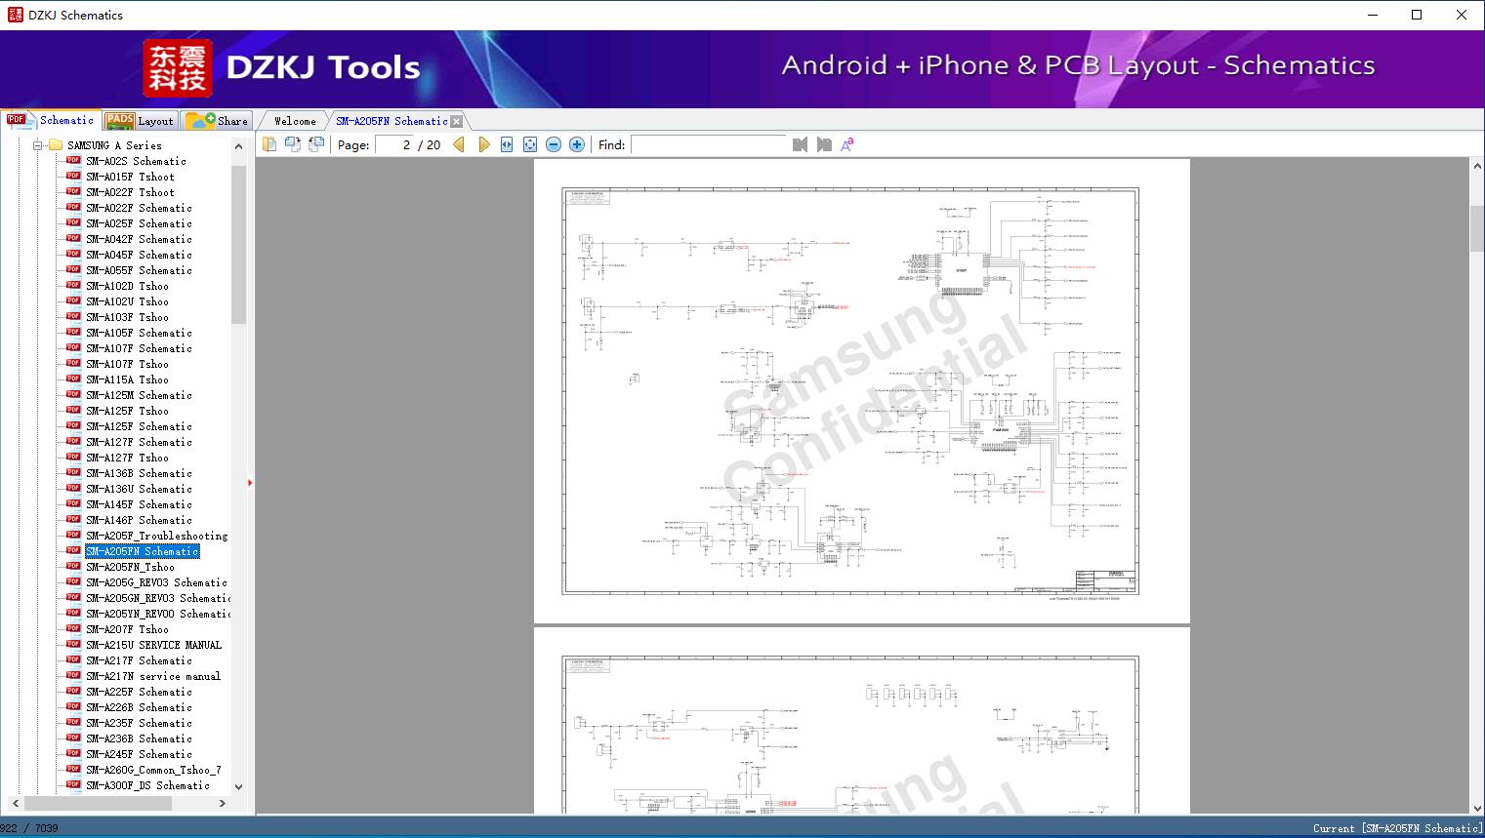Open SM-A105F Schematic entry

[139, 333]
